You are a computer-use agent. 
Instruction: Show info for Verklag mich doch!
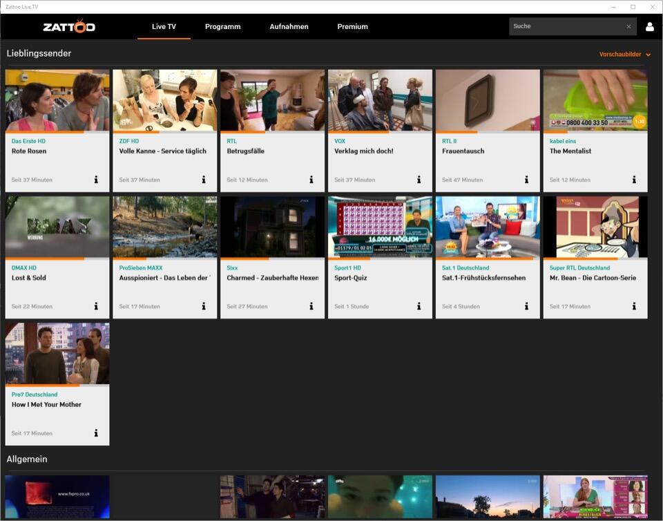coord(419,180)
